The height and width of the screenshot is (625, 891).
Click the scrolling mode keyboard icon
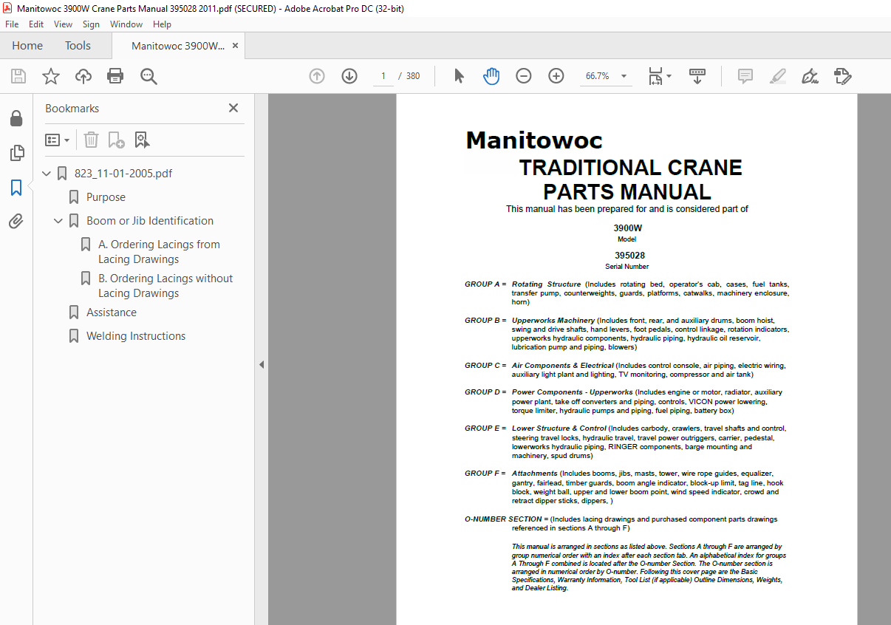(697, 76)
